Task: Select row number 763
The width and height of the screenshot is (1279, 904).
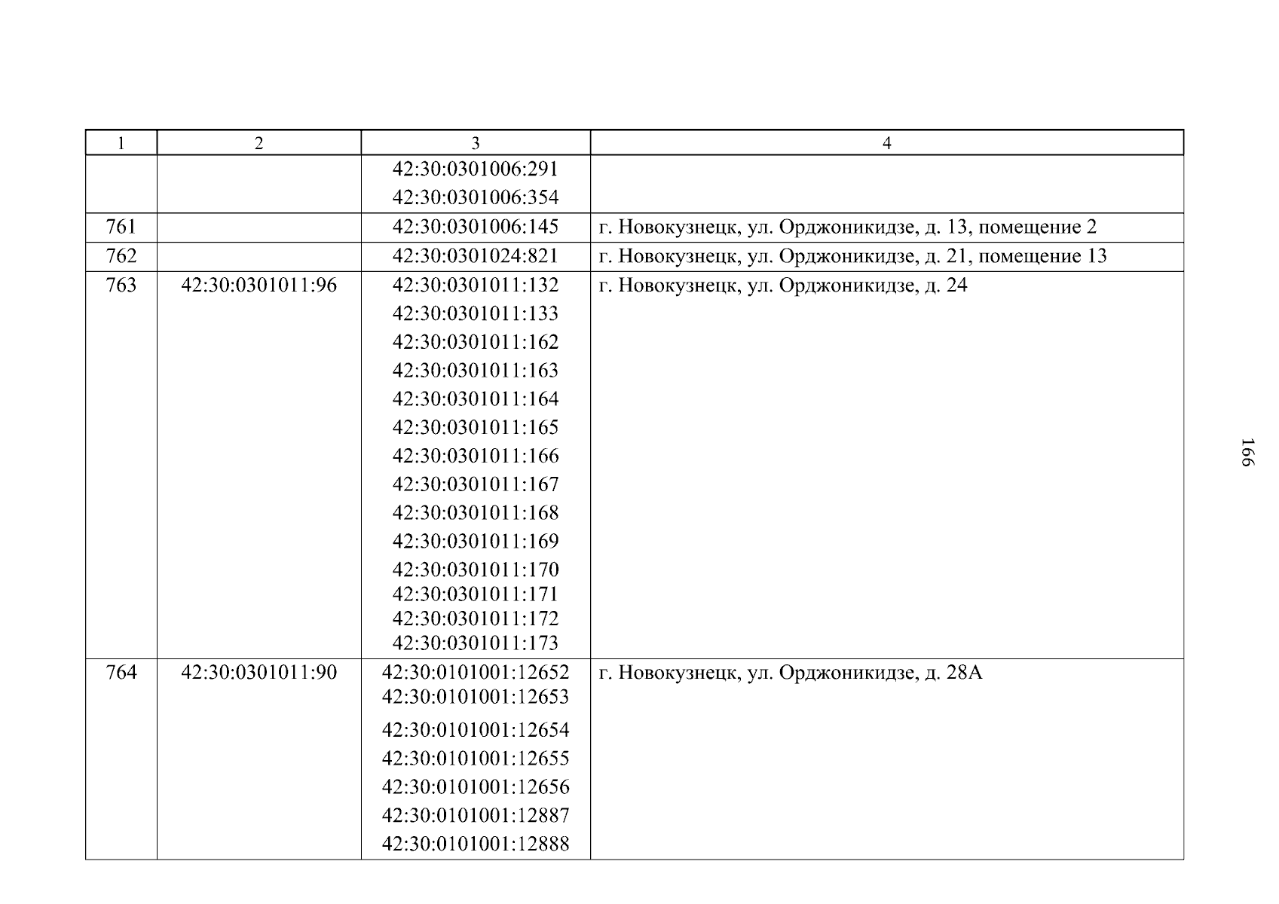Action: coord(121,286)
